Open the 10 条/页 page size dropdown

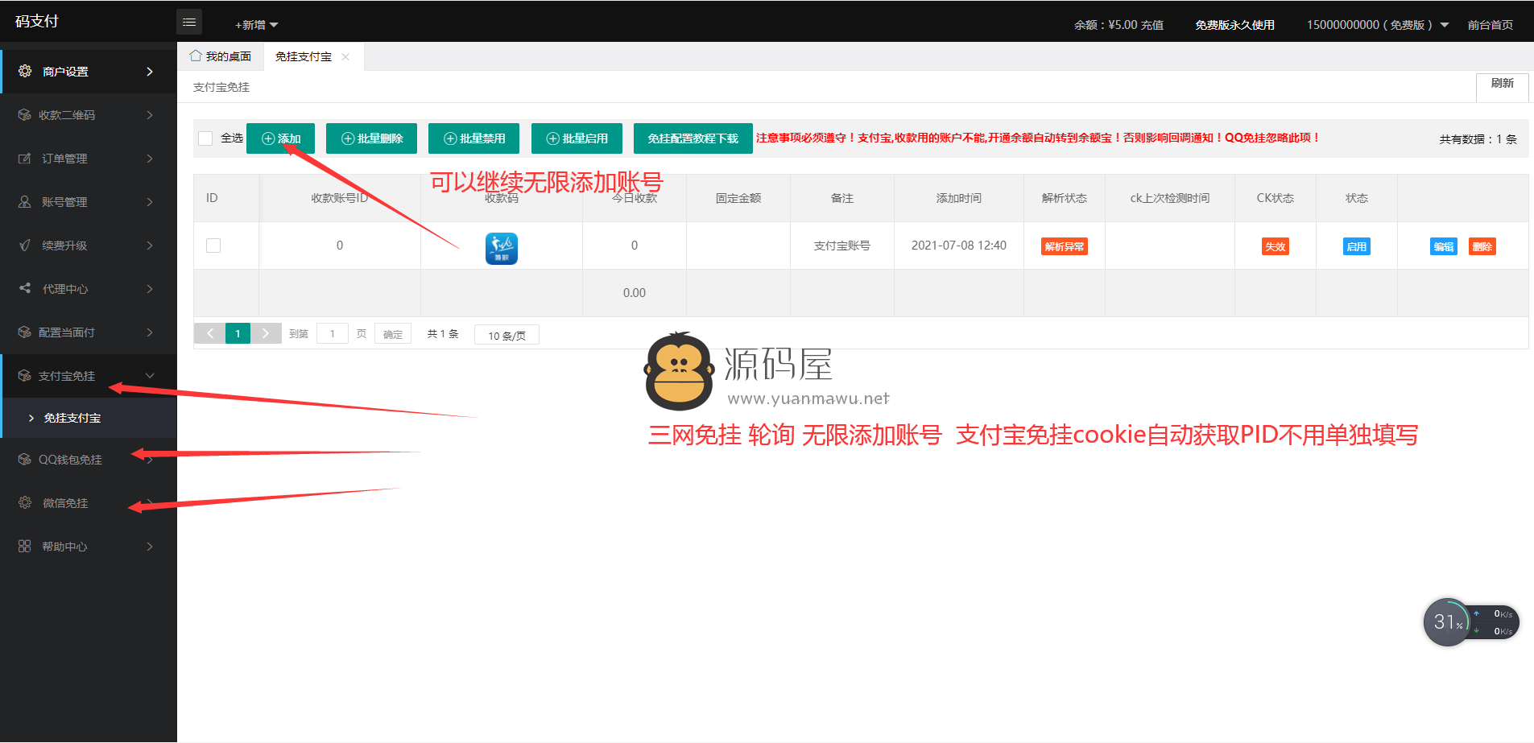coord(507,335)
